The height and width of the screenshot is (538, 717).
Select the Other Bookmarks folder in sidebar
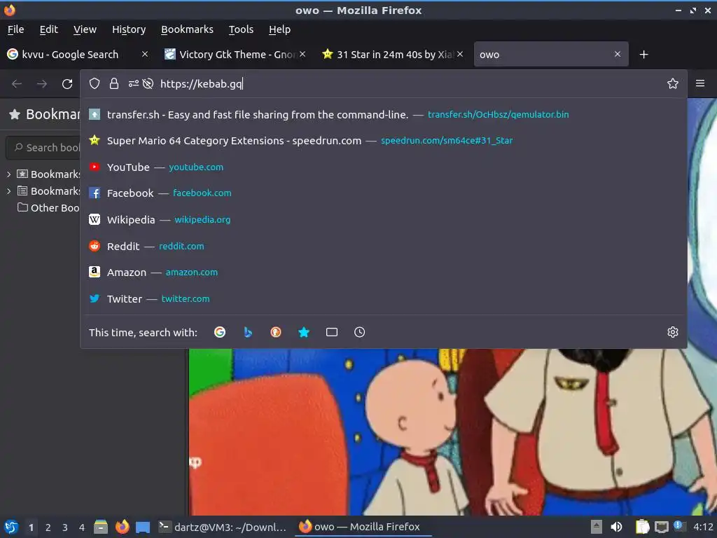(48, 207)
